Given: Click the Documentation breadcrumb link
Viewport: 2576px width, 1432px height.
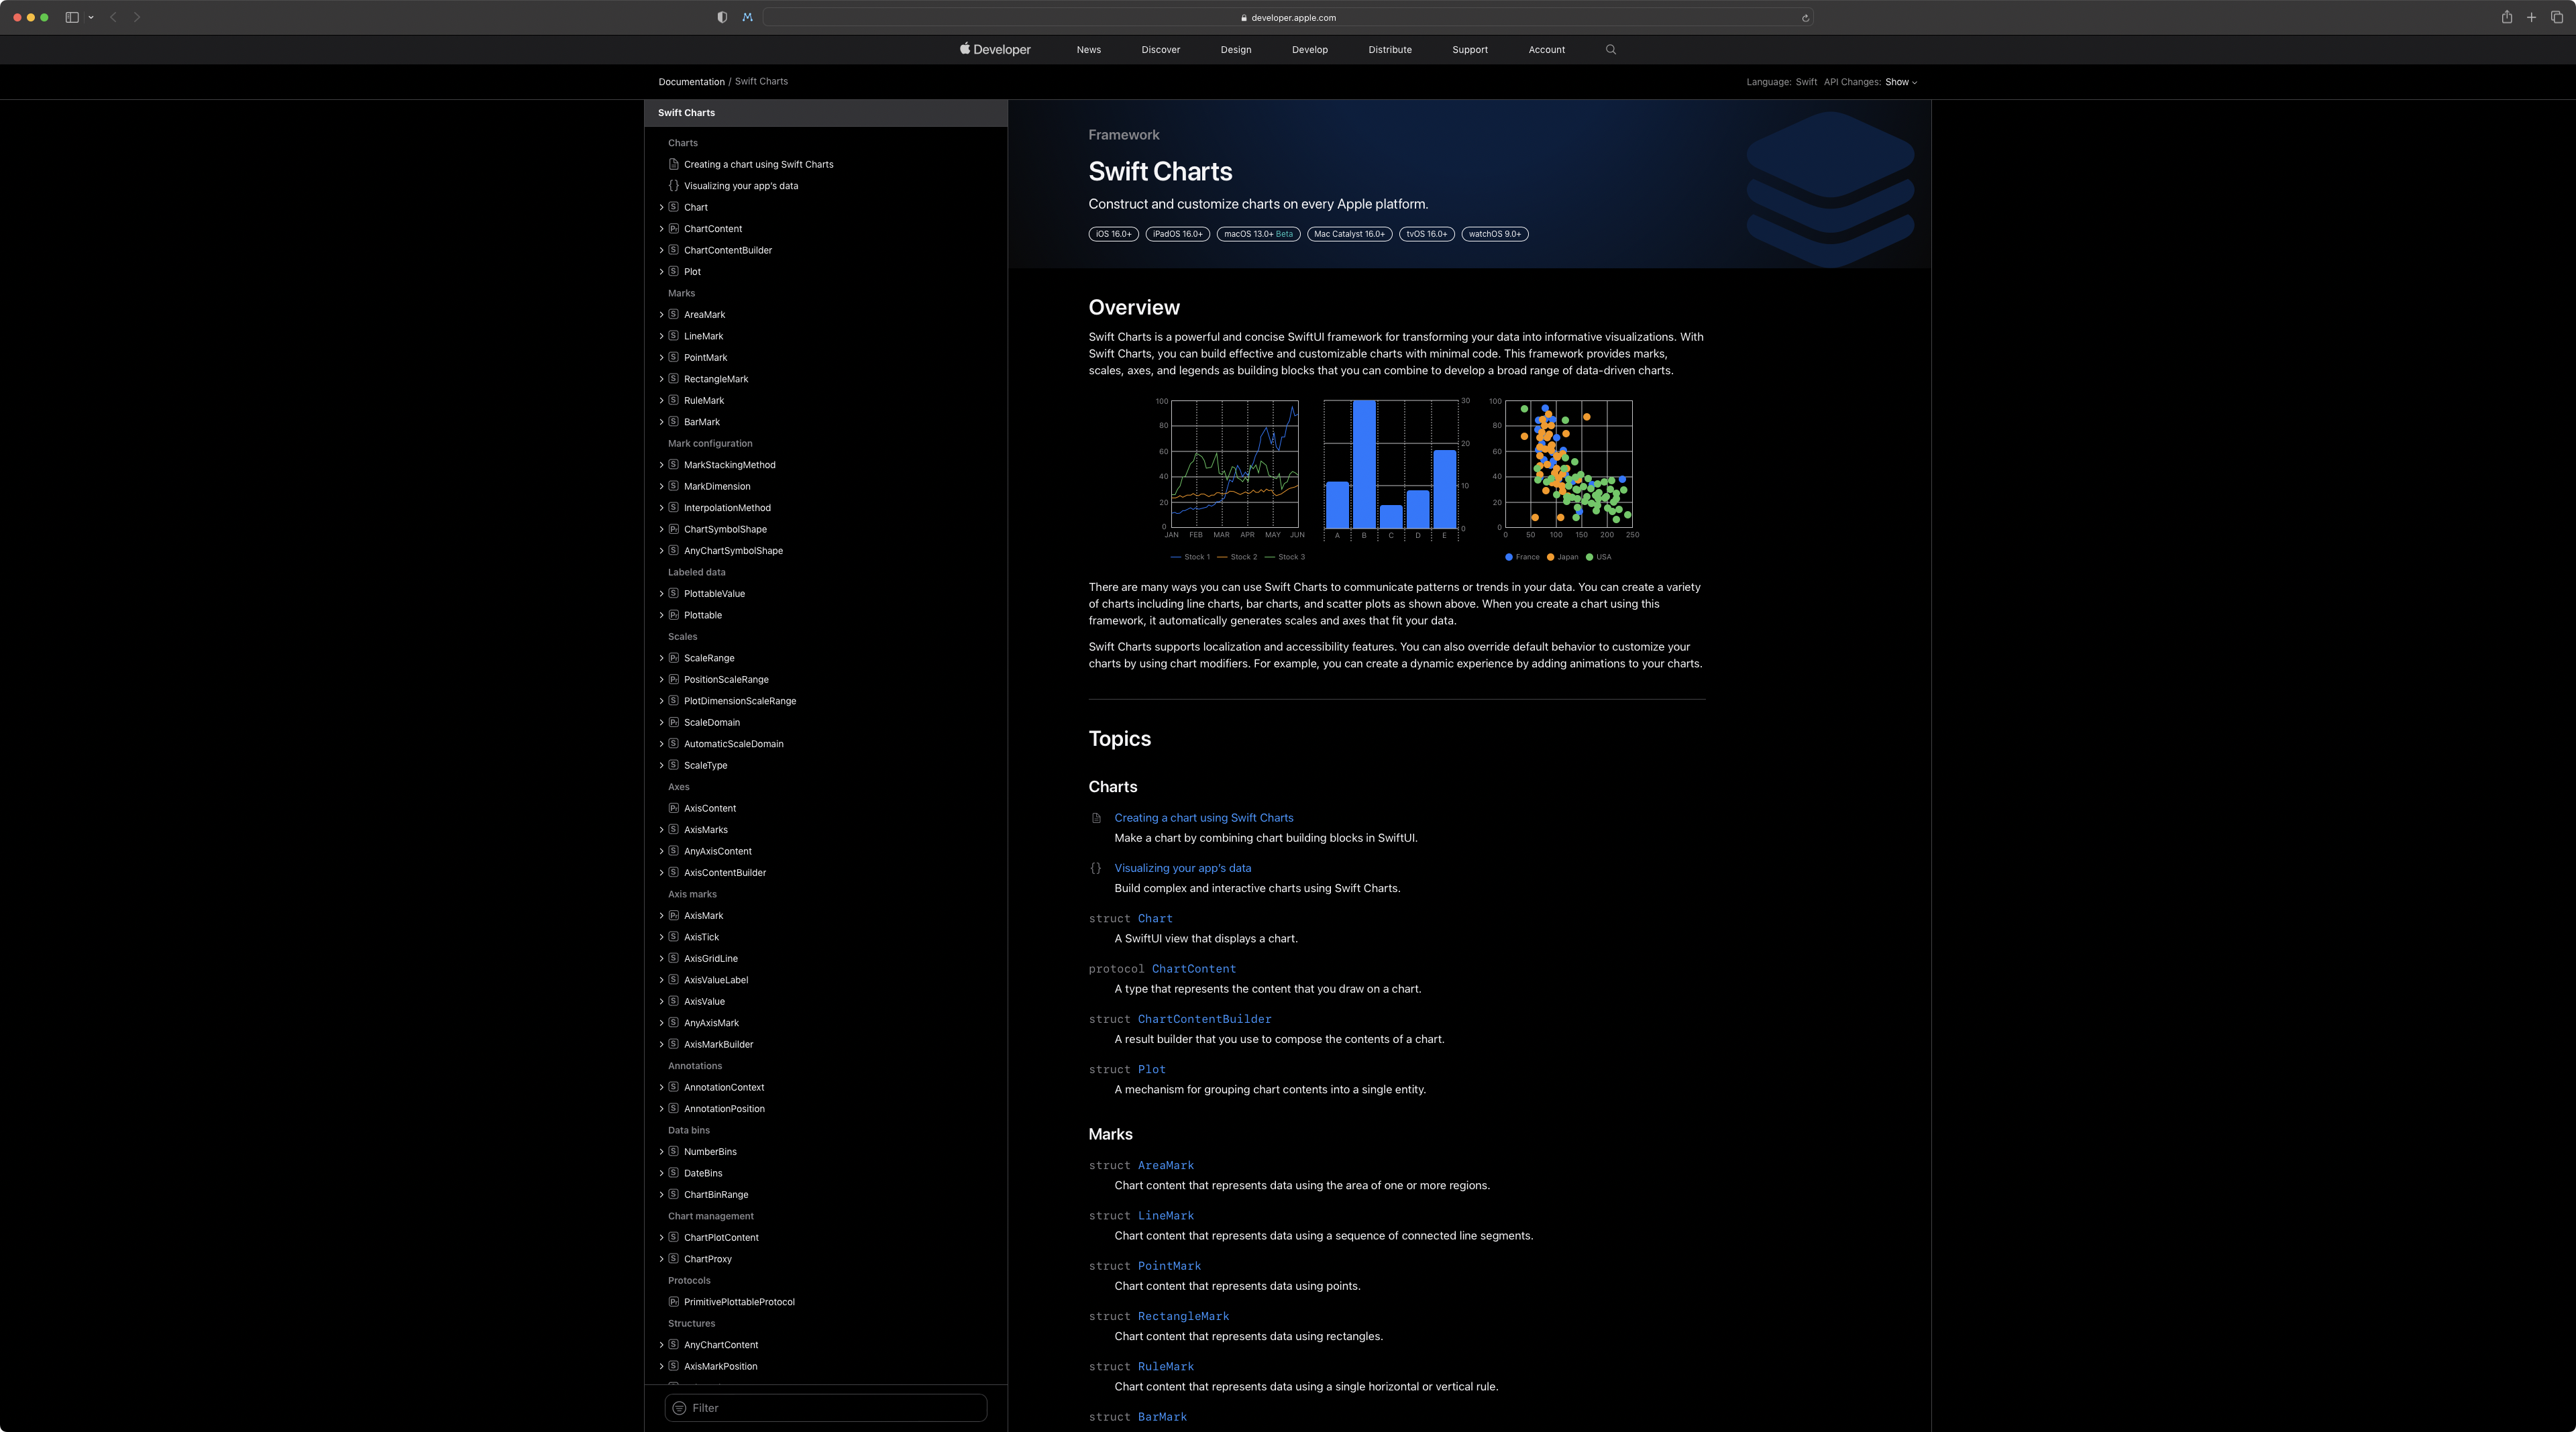Looking at the screenshot, I should (x=691, y=82).
